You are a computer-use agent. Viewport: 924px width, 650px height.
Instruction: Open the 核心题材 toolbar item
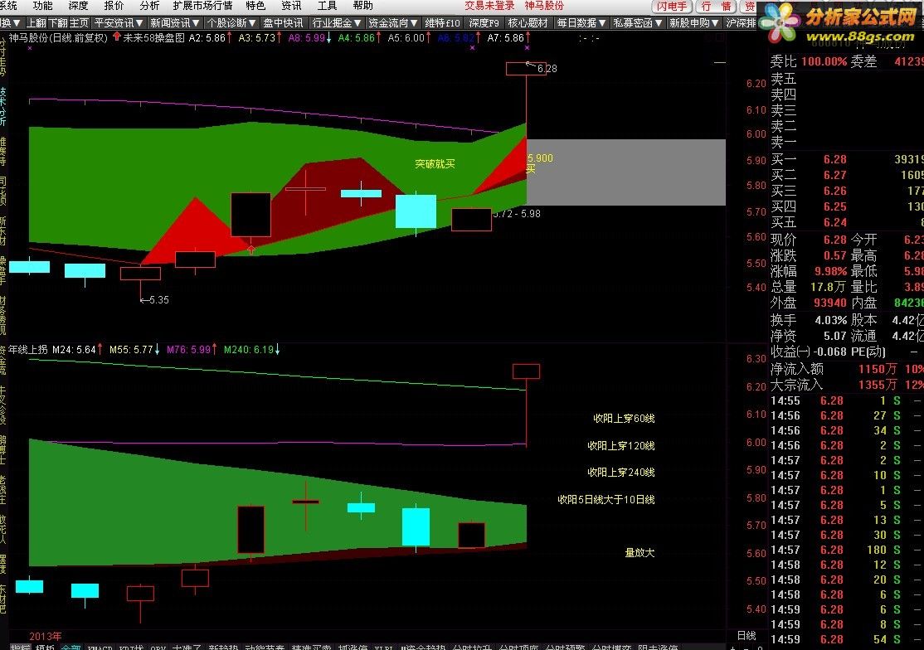click(x=528, y=23)
